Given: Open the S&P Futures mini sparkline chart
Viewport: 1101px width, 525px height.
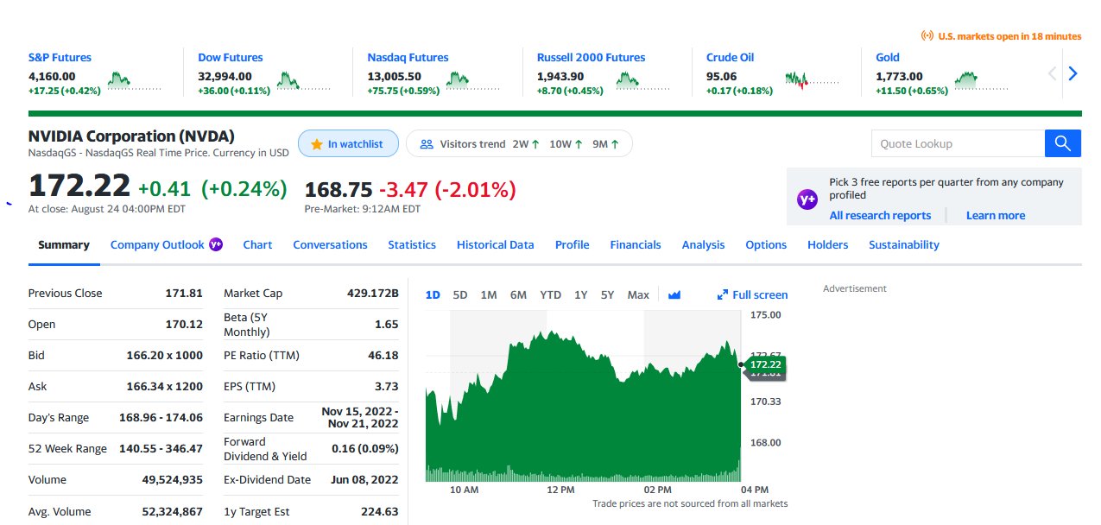Looking at the screenshot, I should [134, 81].
